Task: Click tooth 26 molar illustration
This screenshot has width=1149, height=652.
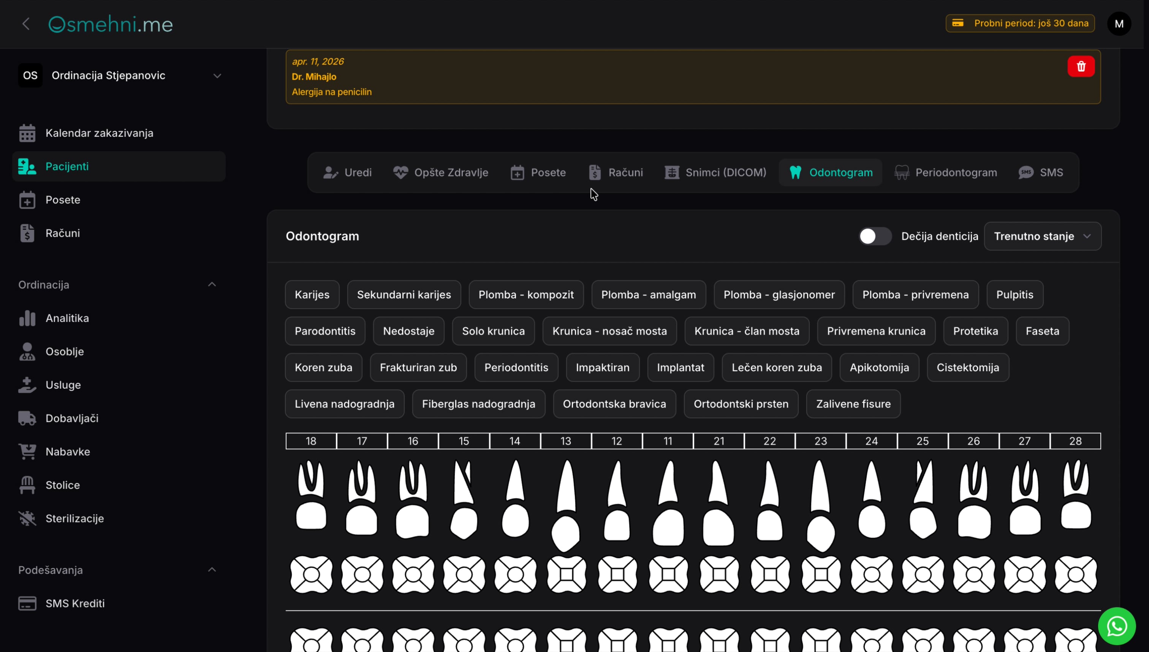Action: point(974,499)
